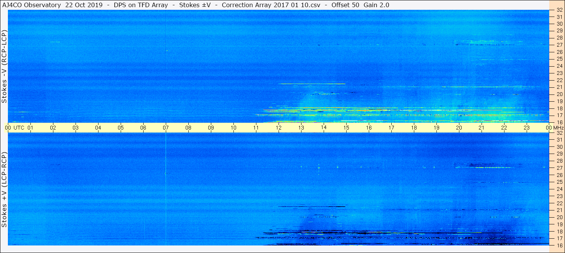Screen dimensions: 565x253
Task: Select the 12 hour marker on time axis
Action: click(x=279, y=128)
